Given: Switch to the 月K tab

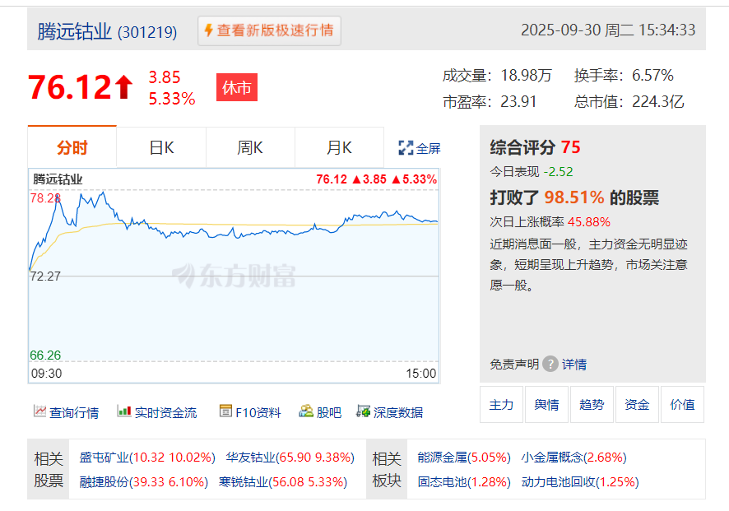Looking at the screenshot, I should [339, 147].
